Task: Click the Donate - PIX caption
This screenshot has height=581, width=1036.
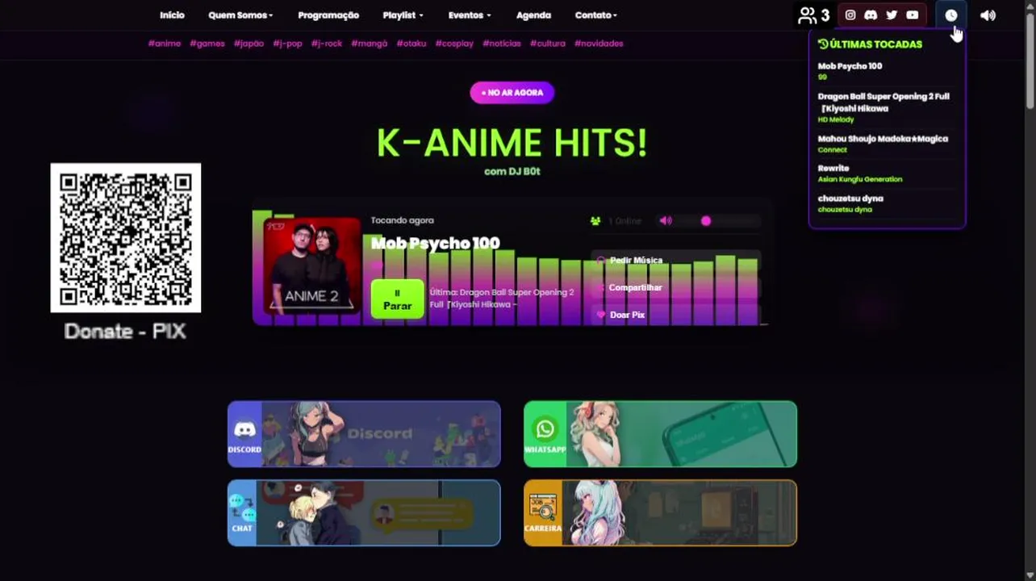Action: pos(125,332)
